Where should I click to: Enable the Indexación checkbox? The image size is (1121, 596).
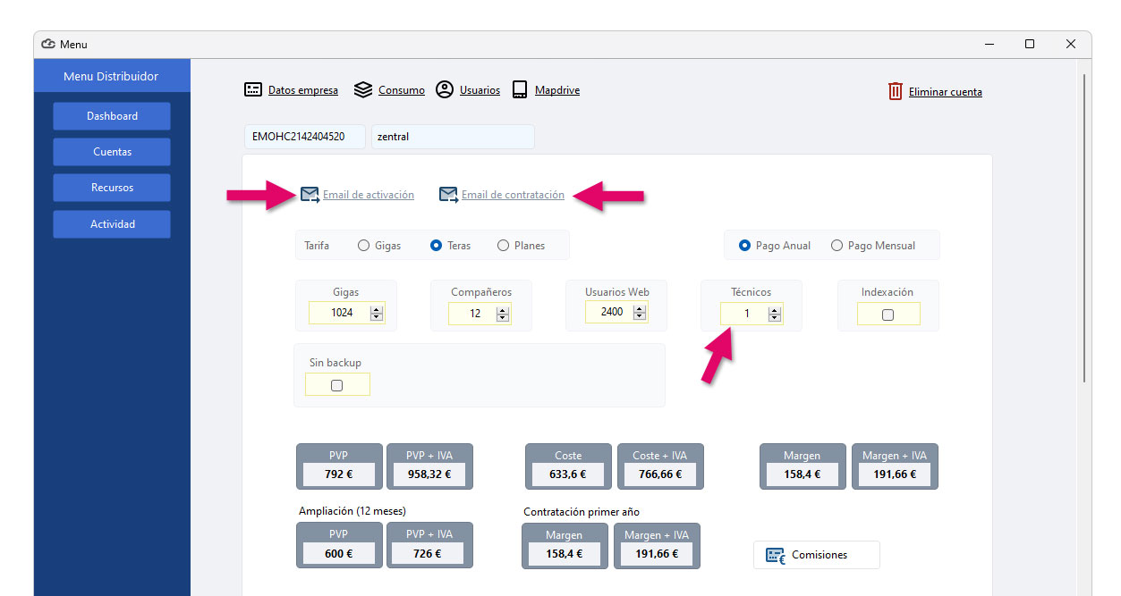click(887, 315)
